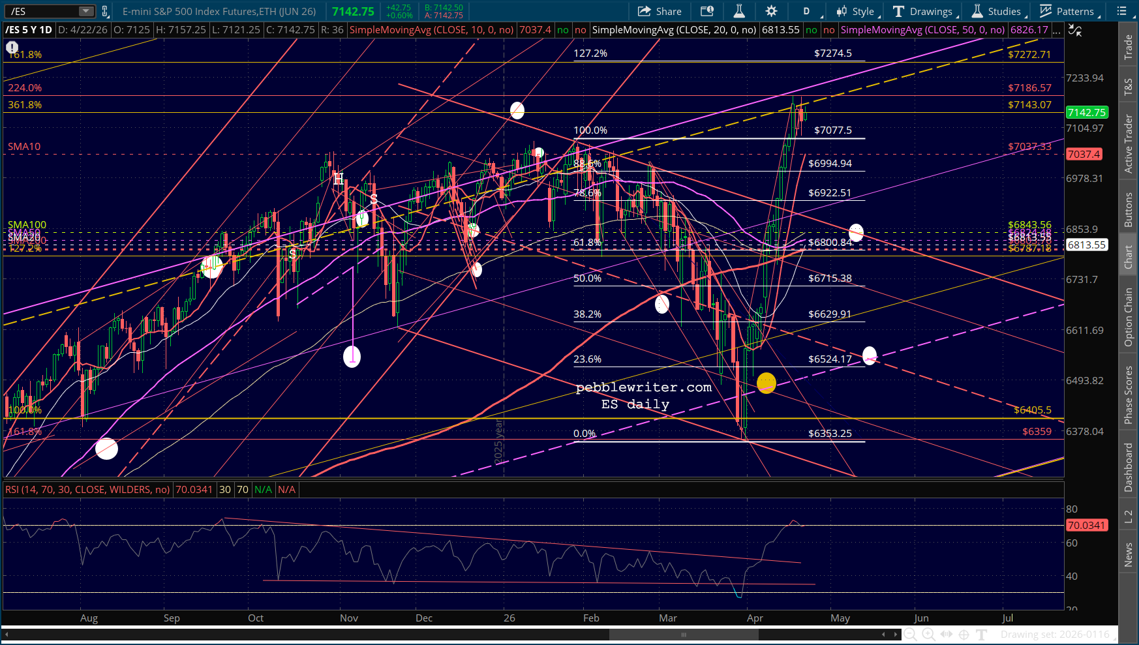Open the Buttons sidebar tab

[1128, 210]
